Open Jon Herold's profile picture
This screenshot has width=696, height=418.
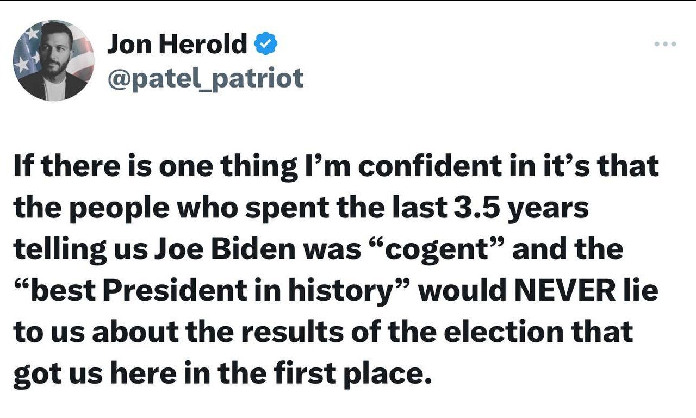click(x=53, y=61)
